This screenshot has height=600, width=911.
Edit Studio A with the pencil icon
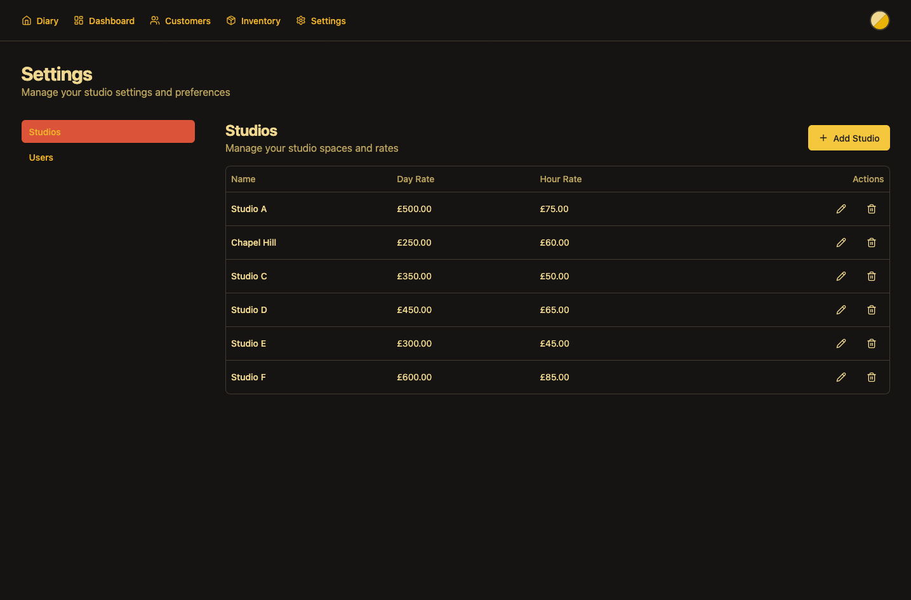[841, 208]
